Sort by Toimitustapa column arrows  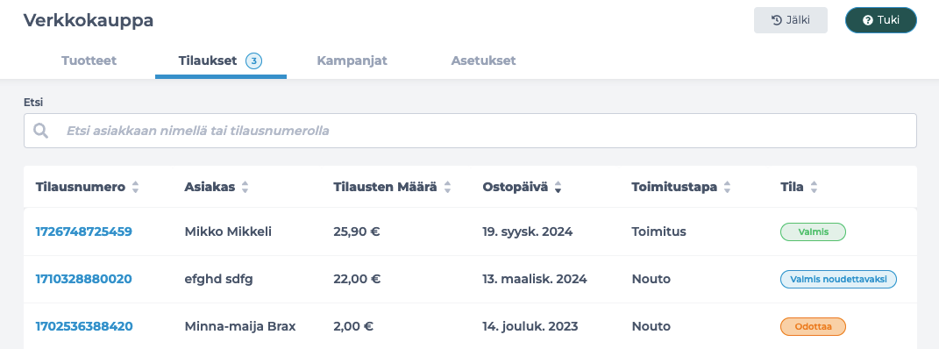(x=727, y=188)
